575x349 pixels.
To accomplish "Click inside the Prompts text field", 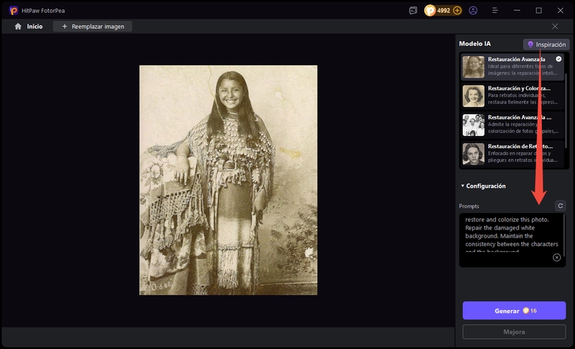I will (x=512, y=240).
